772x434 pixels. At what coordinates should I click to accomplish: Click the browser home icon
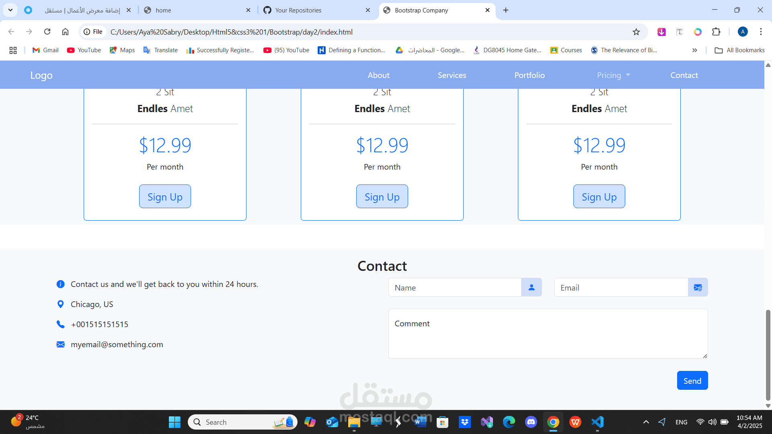(x=65, y=32)
